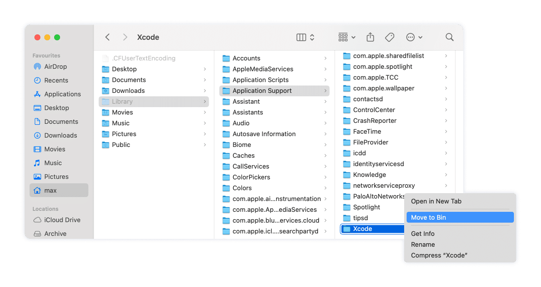Toggle the view switcher up-down arrows
Viewport: 541px width, 287px height.
(x=312, y=37)
